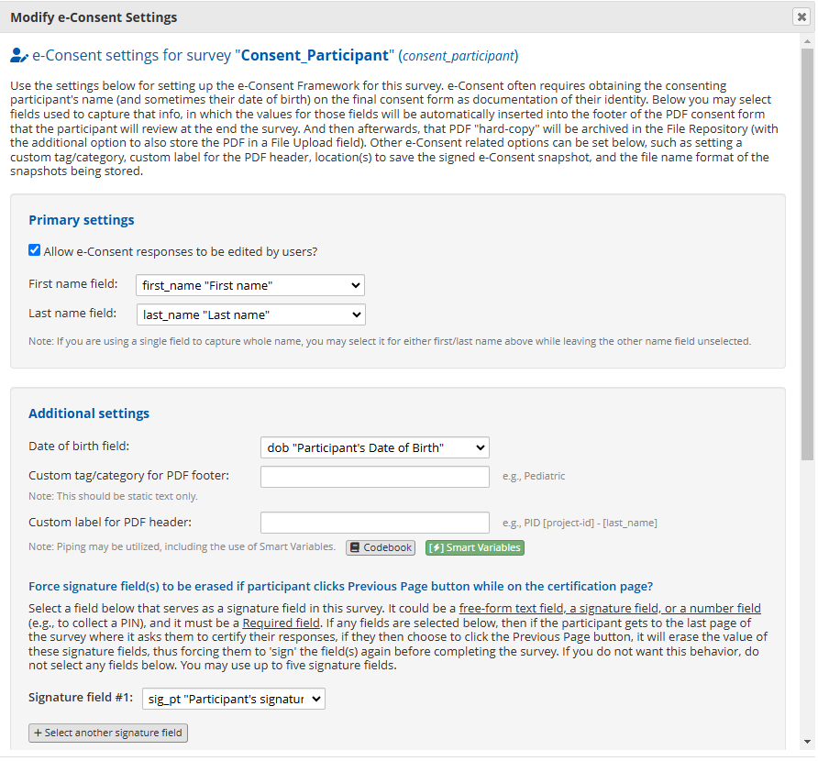818x761 pixels.
Task: Close the Modify e-Consent Settings dialog
Action: click(x=802, y=17)
